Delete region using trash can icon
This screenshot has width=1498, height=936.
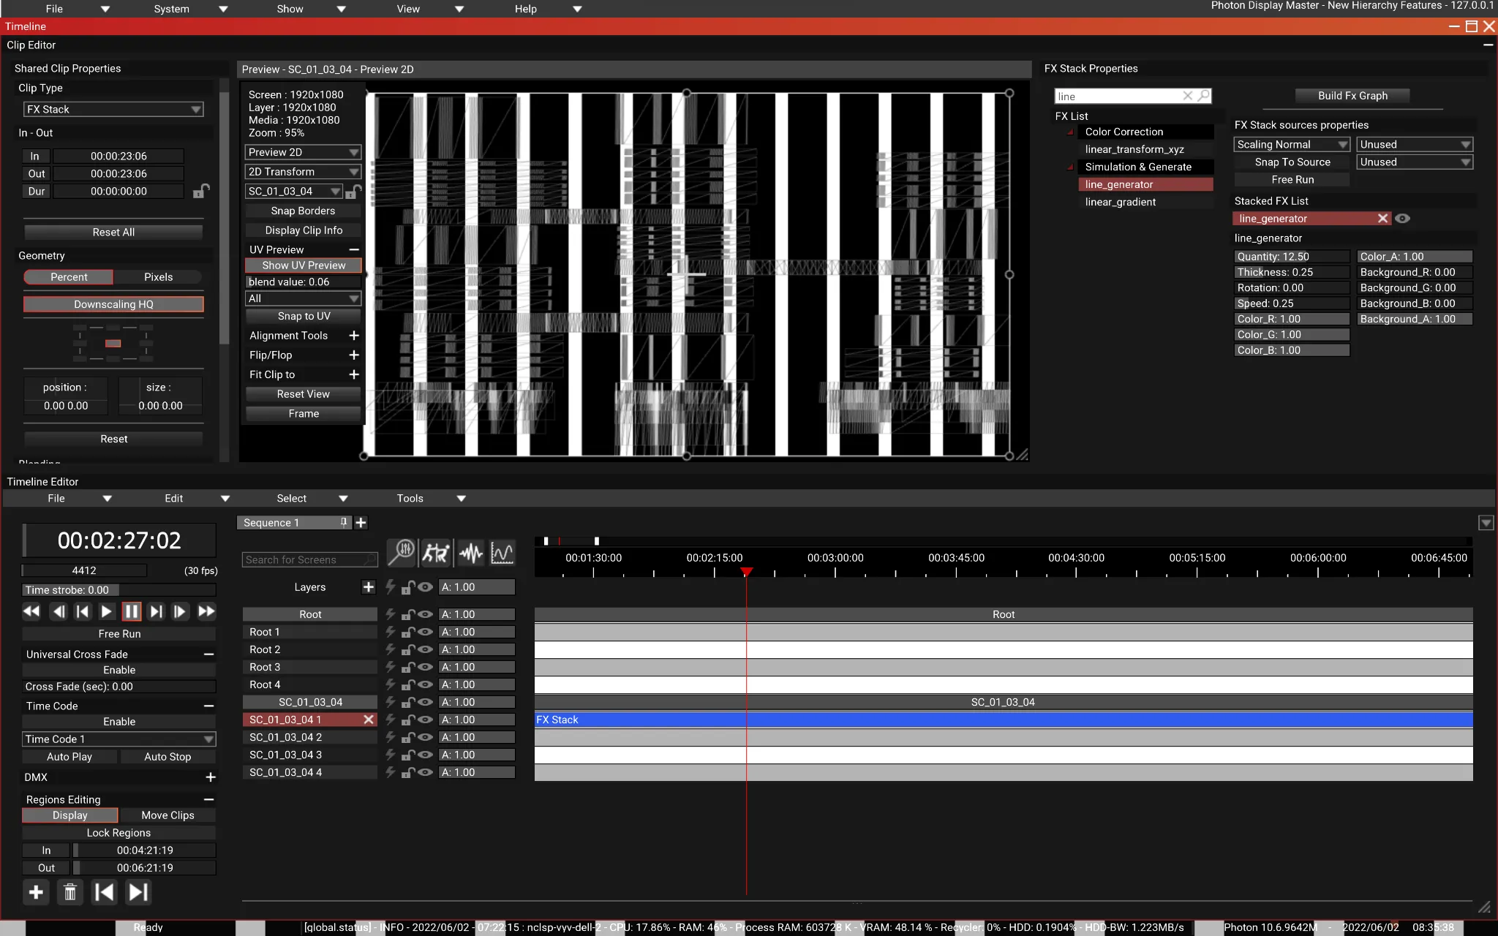coord(70,892)
